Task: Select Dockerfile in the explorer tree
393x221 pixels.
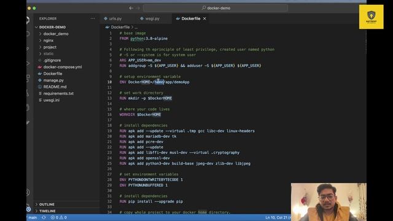Action: [53, 74]
